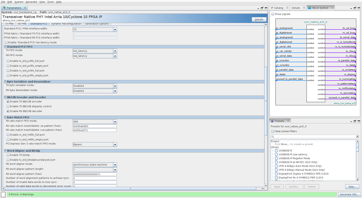Open TX byte serializer mode dropdown
The height and width of the screenshot is (198, 362).
tap(115, 86)
